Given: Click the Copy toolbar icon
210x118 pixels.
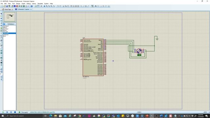Looking at the screenshot, I should pos(66,6).
